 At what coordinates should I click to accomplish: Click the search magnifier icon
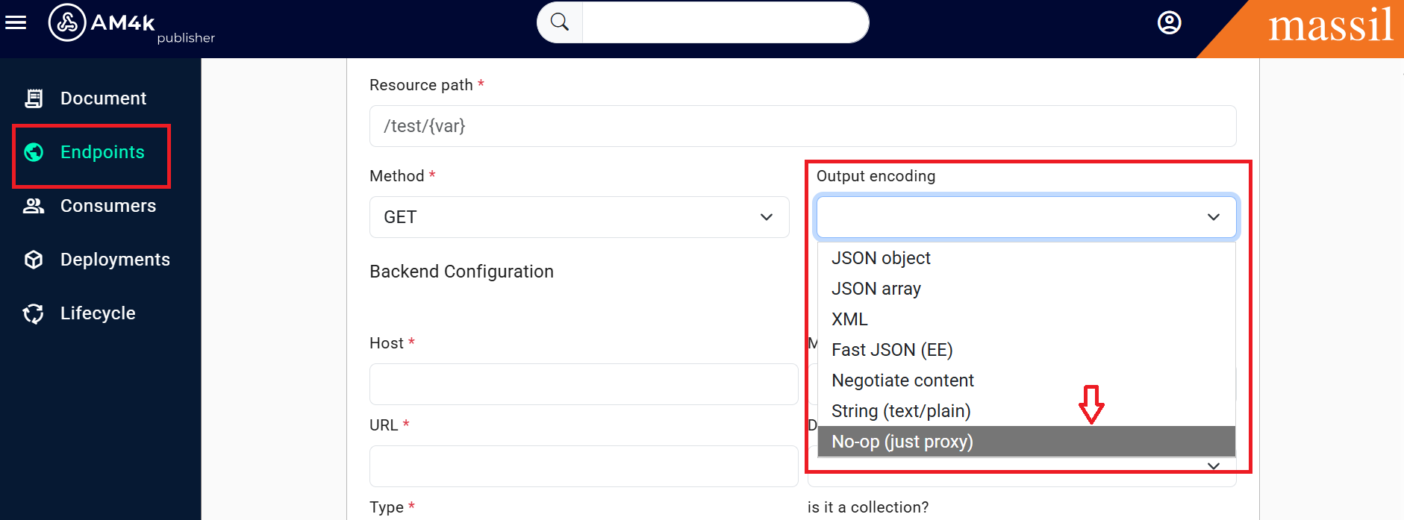click(560, 22)
